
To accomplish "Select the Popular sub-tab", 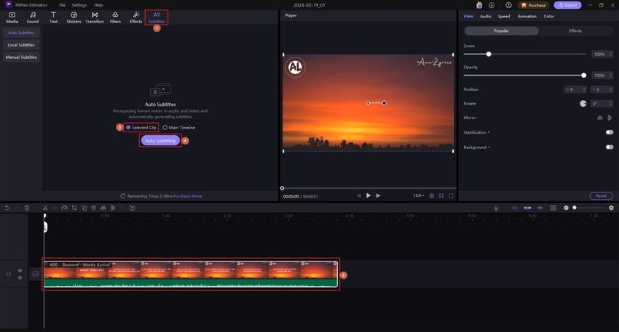I will tap(501, 31).
